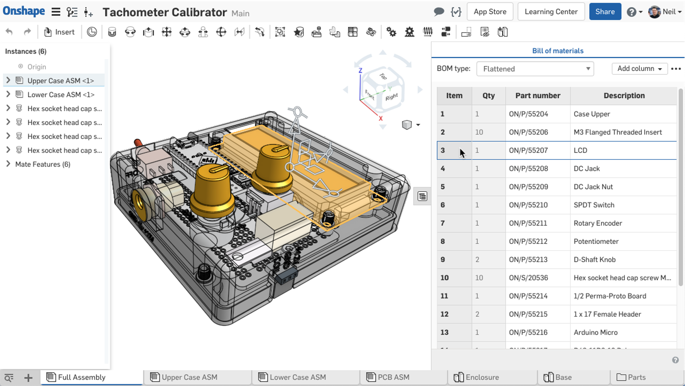The width and height of the screenshot is (685, 386).
Task: Expand the Upper Case ASM <1> tree node
Action: click(8, 81)
